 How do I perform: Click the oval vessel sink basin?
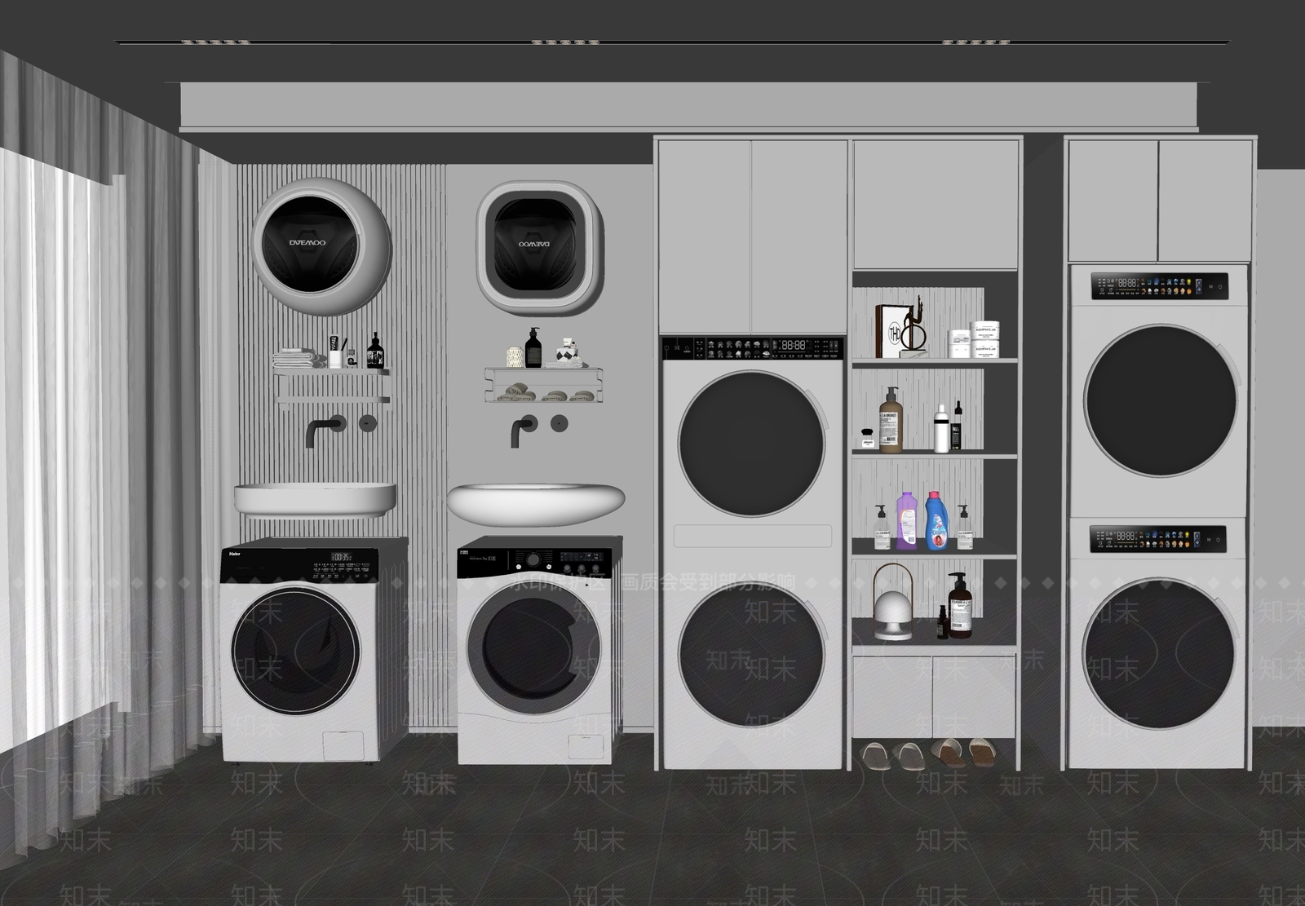tap(535, 503)
